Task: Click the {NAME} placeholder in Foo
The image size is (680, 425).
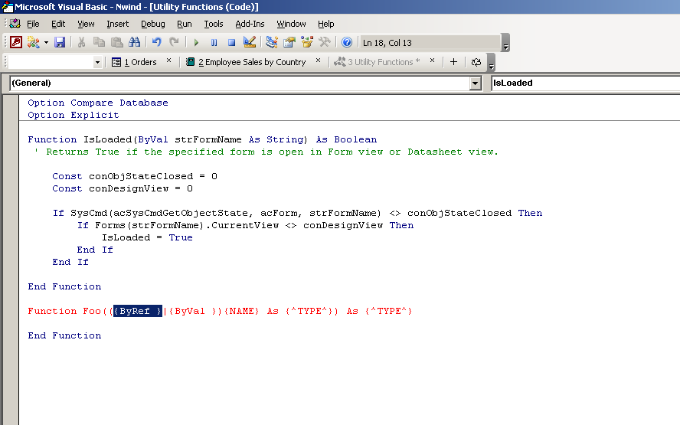Action: pos(241,311)
